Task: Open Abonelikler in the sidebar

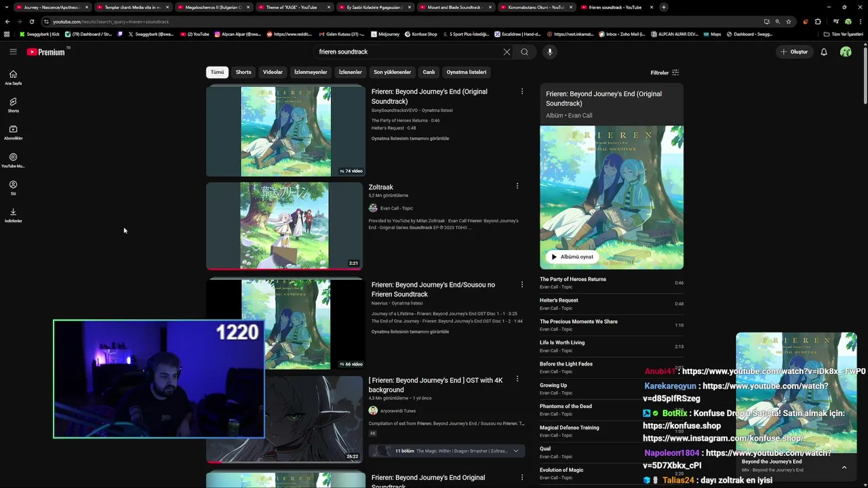Action: tap(13, 132)
